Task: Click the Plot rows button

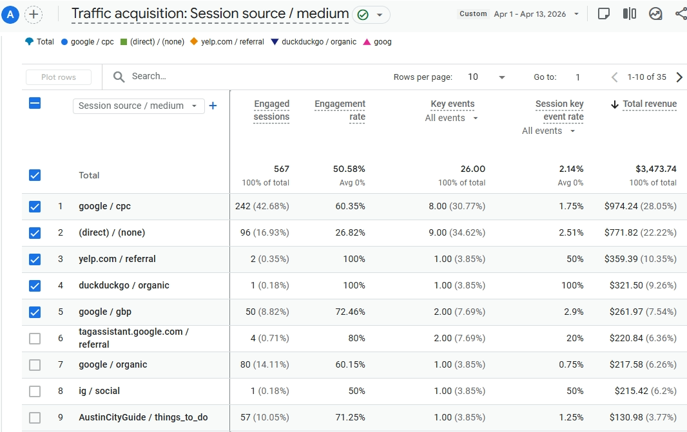Action: pos(58,77)
